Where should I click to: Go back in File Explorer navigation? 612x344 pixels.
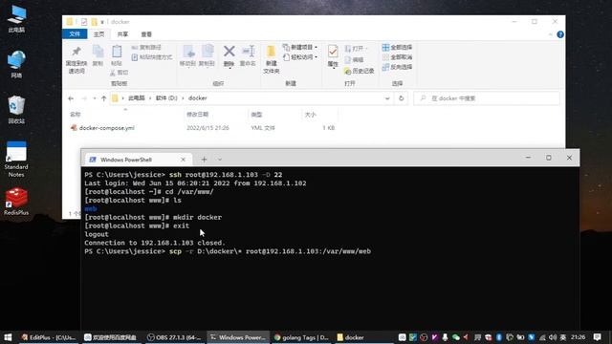[71, 98]
